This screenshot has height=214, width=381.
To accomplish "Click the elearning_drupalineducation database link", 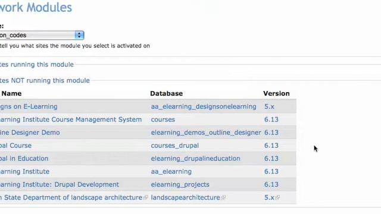I will pos(195,159).
